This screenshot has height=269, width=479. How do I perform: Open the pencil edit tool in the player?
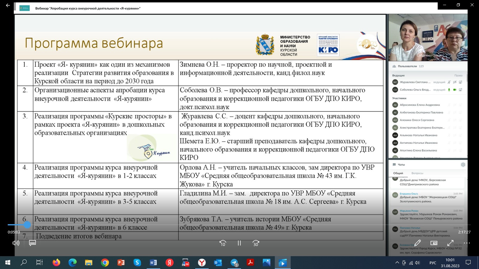pos(418,243)
